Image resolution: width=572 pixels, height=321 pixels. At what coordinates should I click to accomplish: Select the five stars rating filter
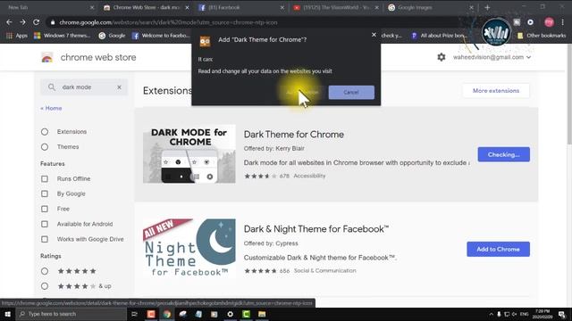click(45, 271)
